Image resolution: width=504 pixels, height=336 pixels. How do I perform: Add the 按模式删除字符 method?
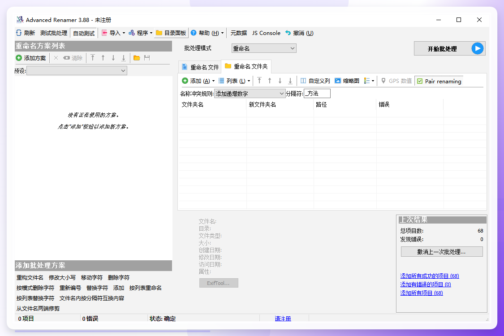[35, 288]
